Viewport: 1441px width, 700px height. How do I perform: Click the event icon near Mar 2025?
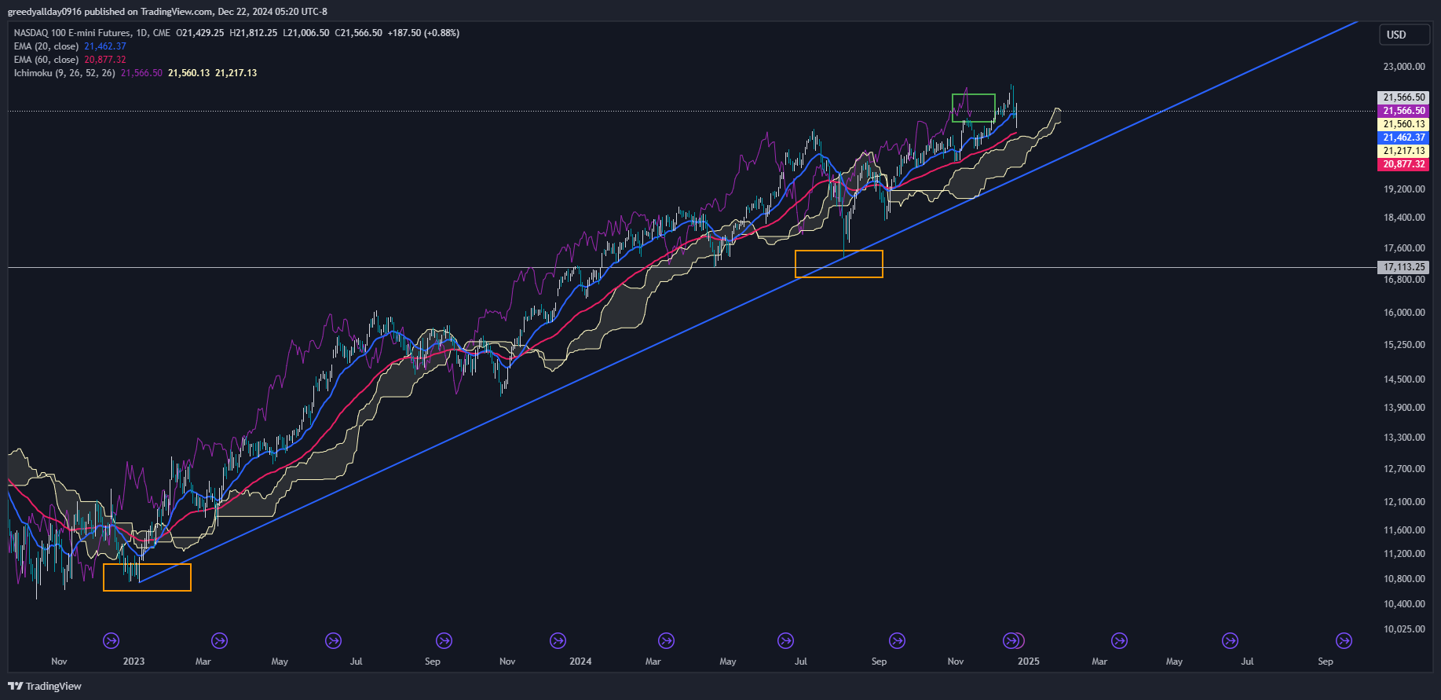pos(1120,641)
